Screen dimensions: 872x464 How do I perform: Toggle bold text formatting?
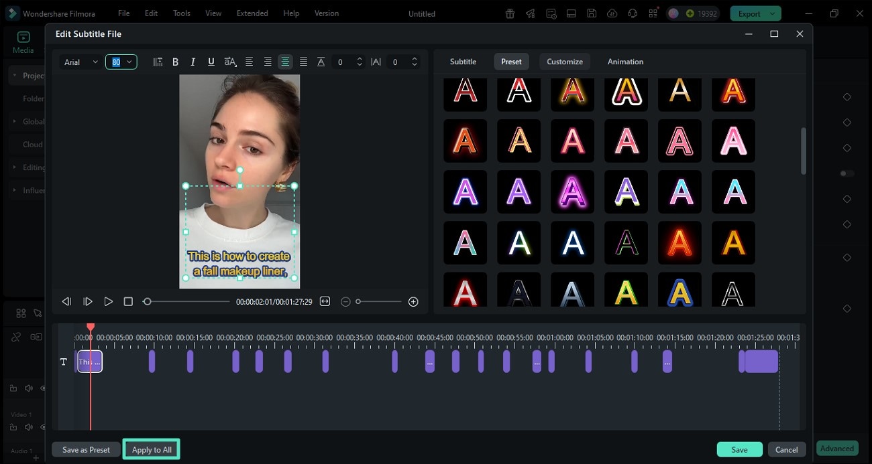pyautogui.click(x=176, y=62)
